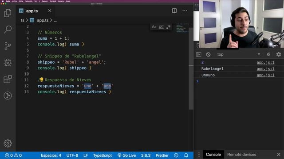Open the app.js:1 link beside output 2
This screenshot has width=284, height=159.
coord(265,62)
